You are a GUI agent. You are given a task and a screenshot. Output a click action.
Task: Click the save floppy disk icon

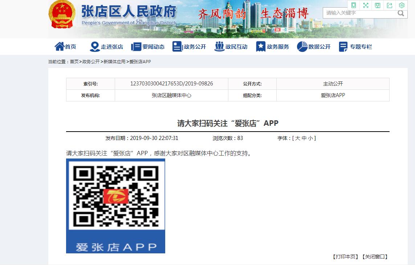click(x=378, y=5)
